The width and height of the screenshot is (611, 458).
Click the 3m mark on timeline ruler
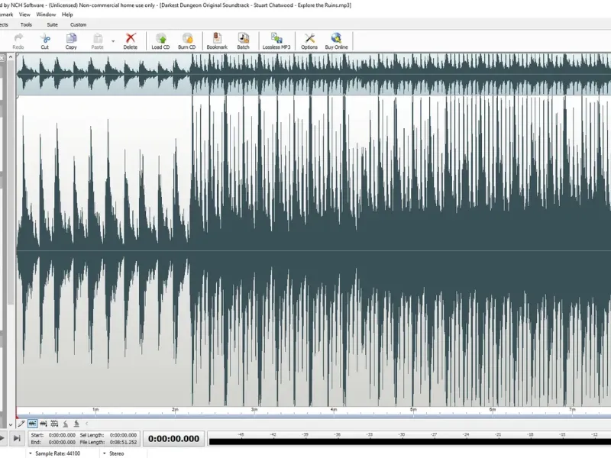[254, 410]
